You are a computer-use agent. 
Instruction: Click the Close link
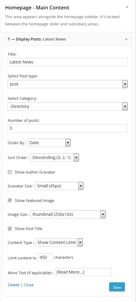click(29, 285)
